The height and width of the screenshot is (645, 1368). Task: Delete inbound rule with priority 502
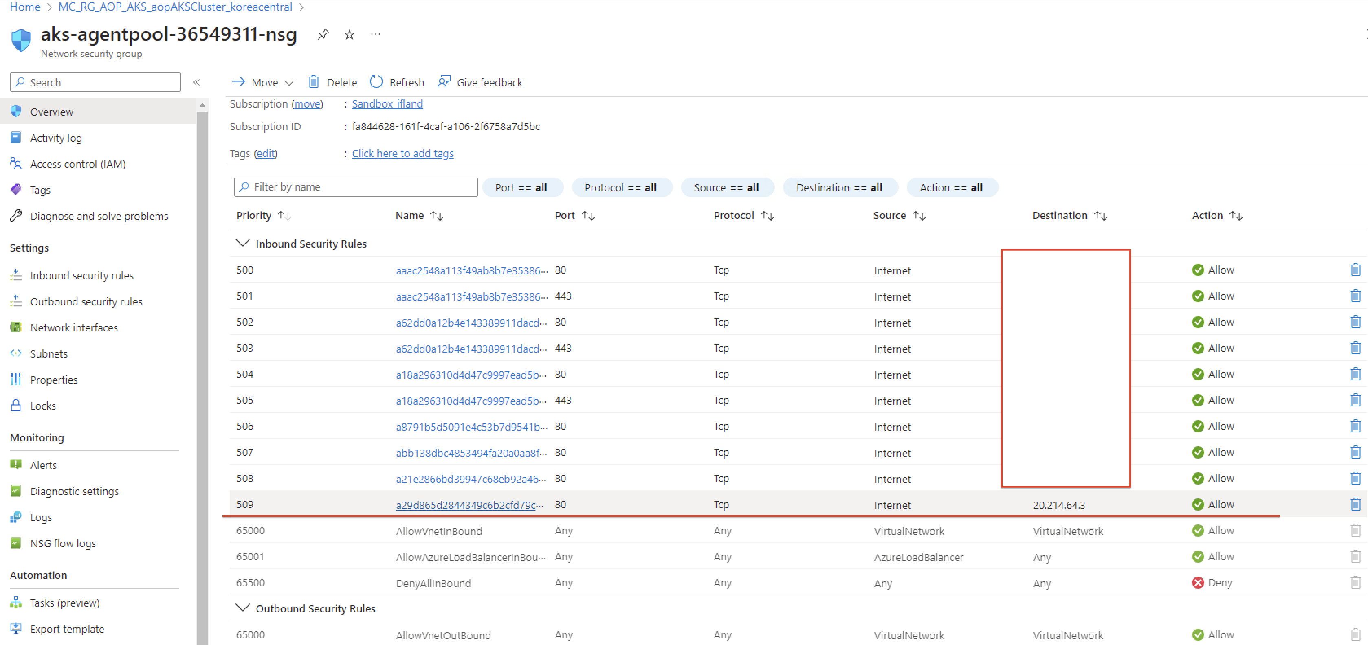[1355, 322]
